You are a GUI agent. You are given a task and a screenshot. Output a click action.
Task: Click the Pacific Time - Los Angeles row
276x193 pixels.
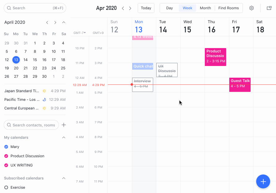pos(35,100)
